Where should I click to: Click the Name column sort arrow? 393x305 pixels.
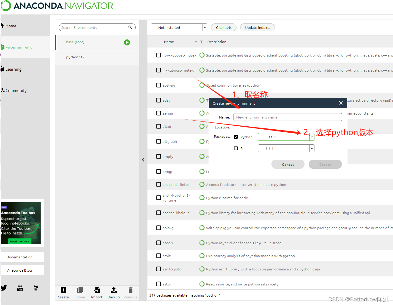pyautogui.click(x=196, y=42)
